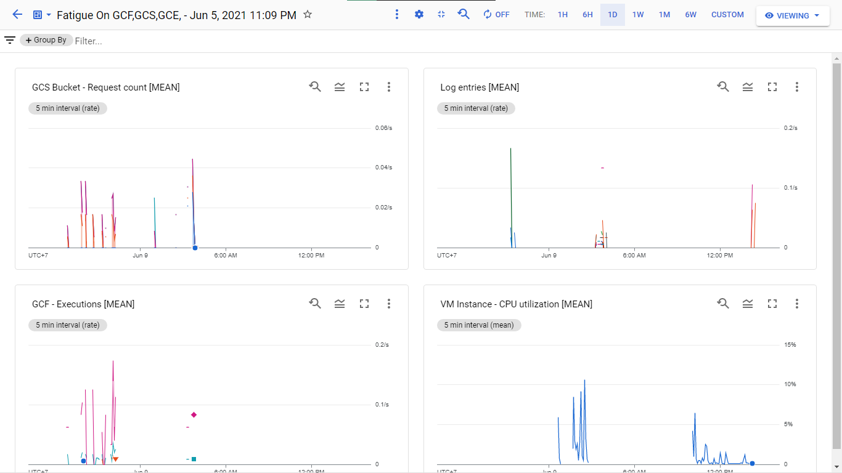Open VM Instance CPU chart more options
This screenshot has width=842, height=473.
797,304
